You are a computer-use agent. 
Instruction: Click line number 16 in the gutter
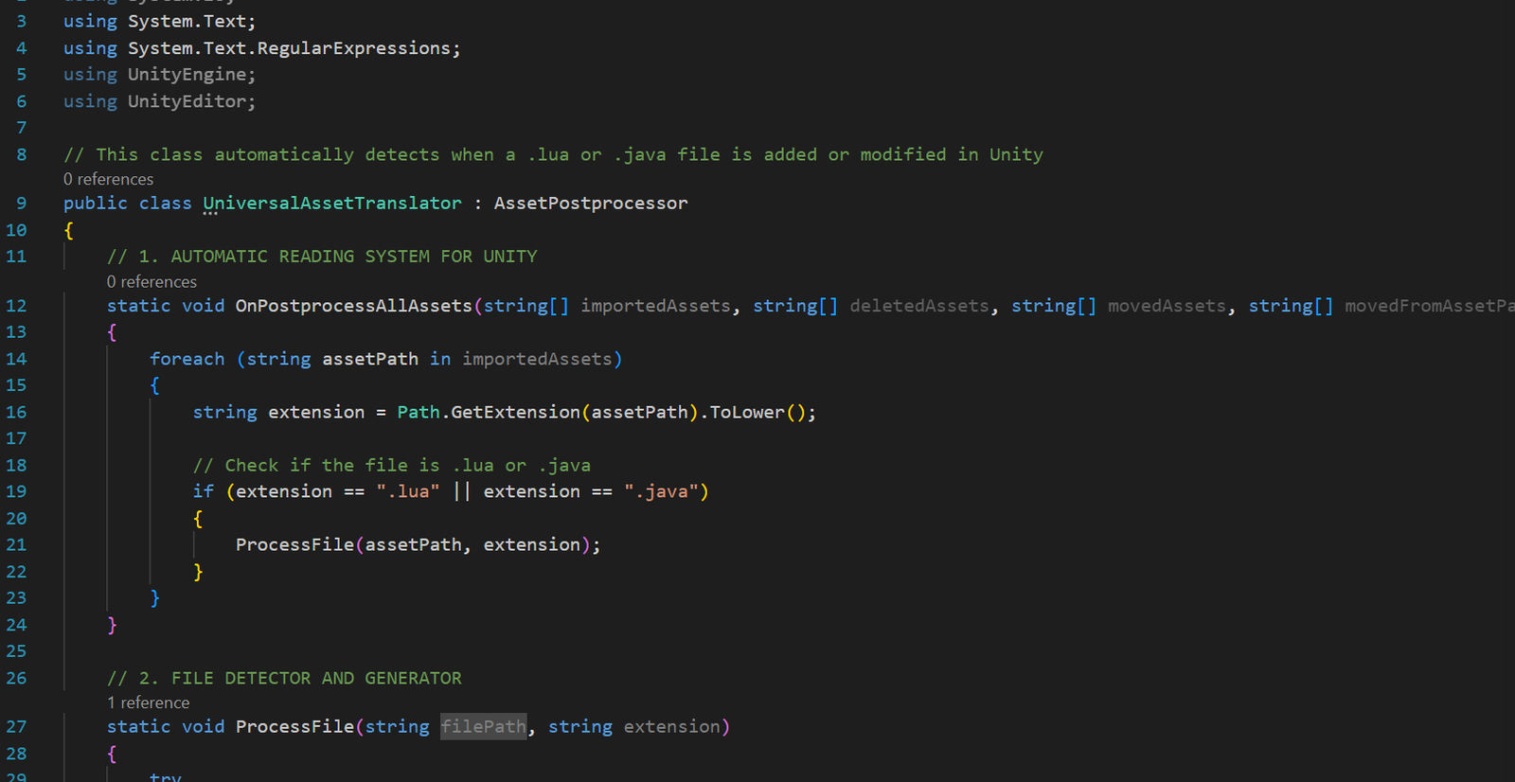click(16, 412)
